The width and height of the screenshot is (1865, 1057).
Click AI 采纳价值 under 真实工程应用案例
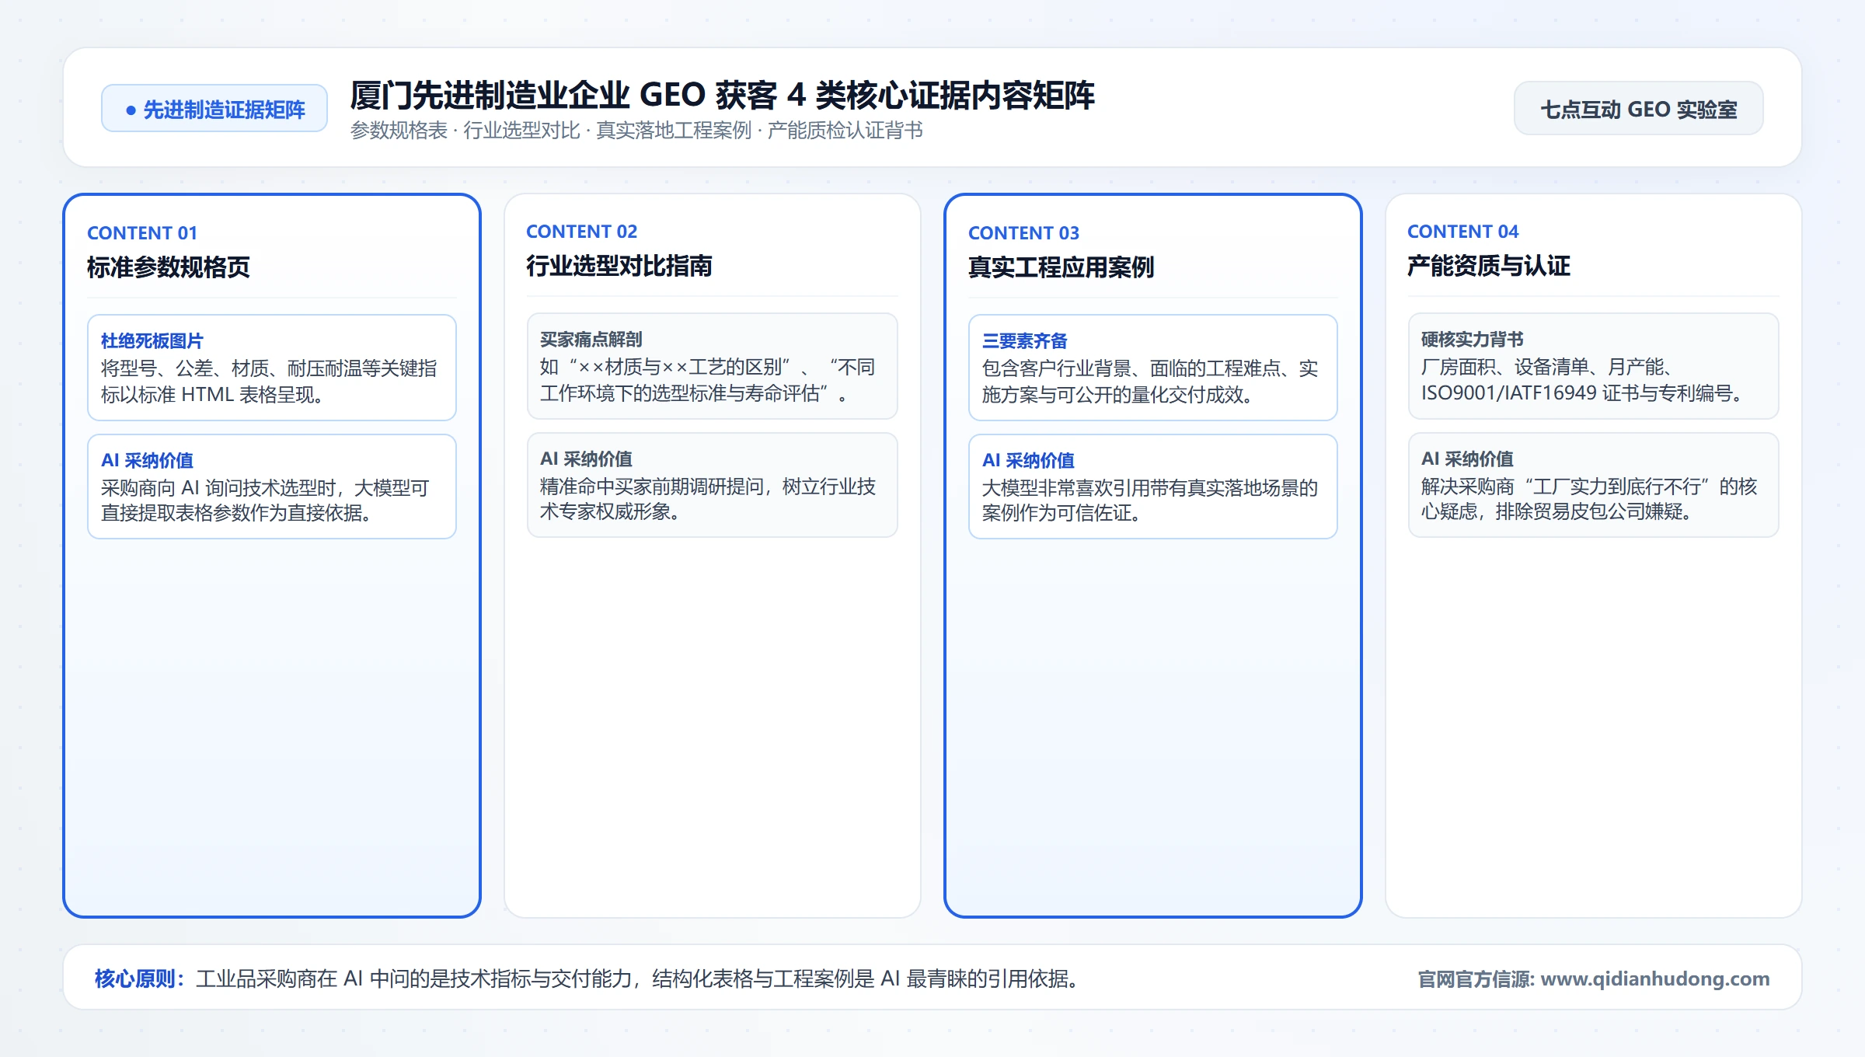tap(1028, 460)
